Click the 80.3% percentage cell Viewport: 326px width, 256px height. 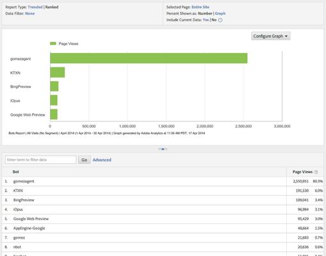(318, 181)
